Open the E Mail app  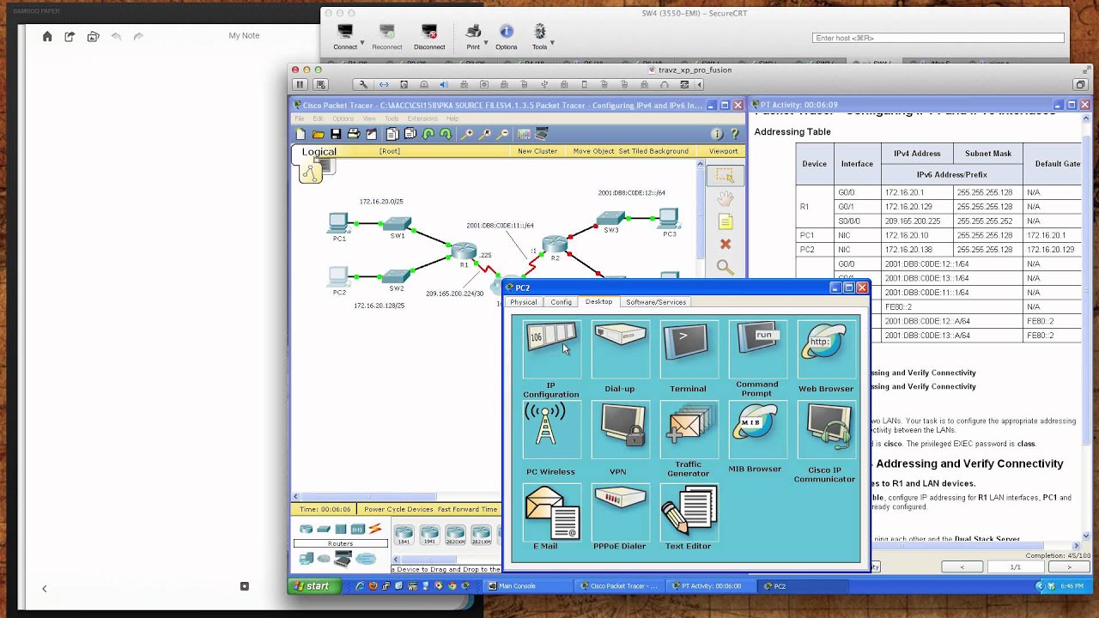pyautogui.click(x=551, y=512)
